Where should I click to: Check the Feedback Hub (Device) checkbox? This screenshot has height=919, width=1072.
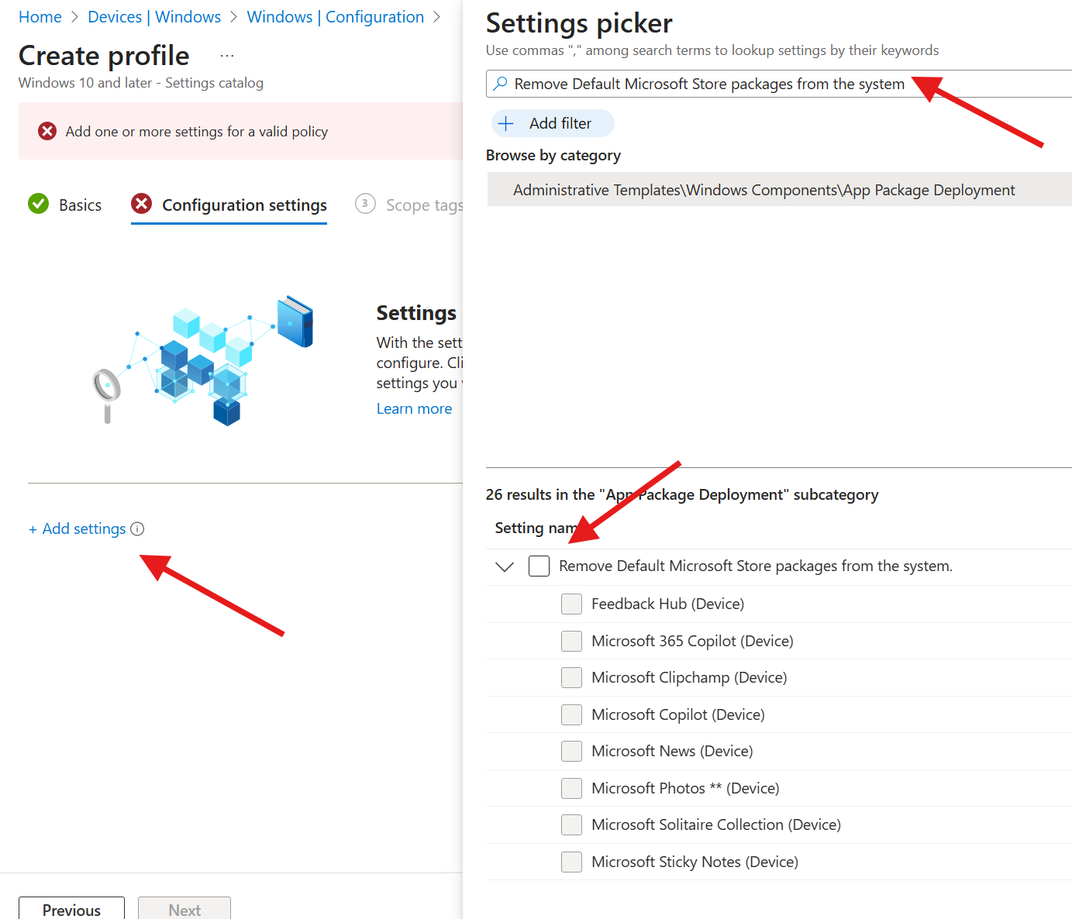point(571,604)
